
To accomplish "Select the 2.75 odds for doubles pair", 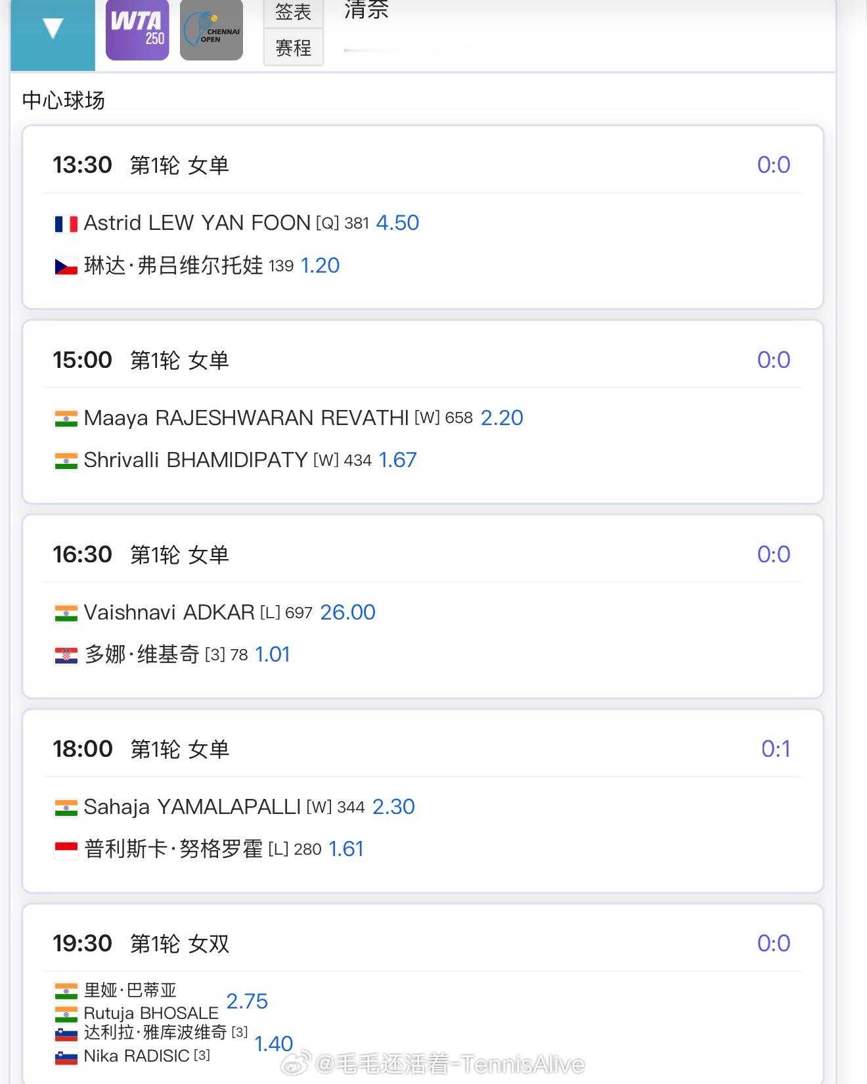I will point(247,1001).
